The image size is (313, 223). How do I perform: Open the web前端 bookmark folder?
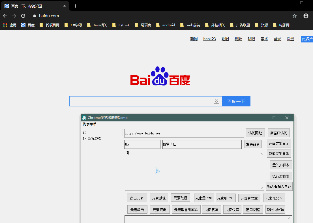tap(190, 25)
